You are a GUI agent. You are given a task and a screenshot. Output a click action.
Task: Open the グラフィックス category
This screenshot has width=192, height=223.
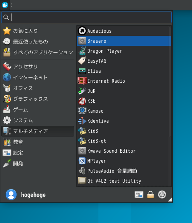(x=38, y=99)
